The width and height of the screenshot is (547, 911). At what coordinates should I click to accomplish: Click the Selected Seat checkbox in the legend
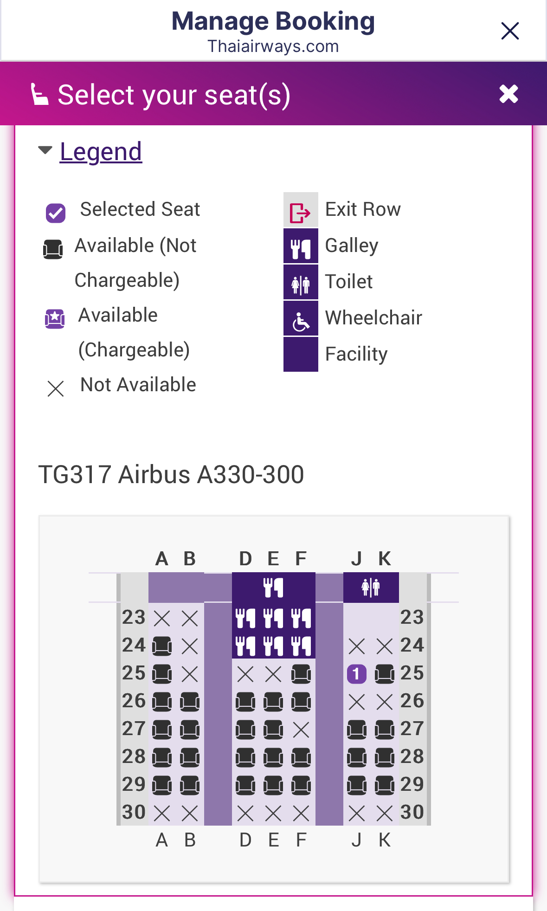[x=56, y=213]
